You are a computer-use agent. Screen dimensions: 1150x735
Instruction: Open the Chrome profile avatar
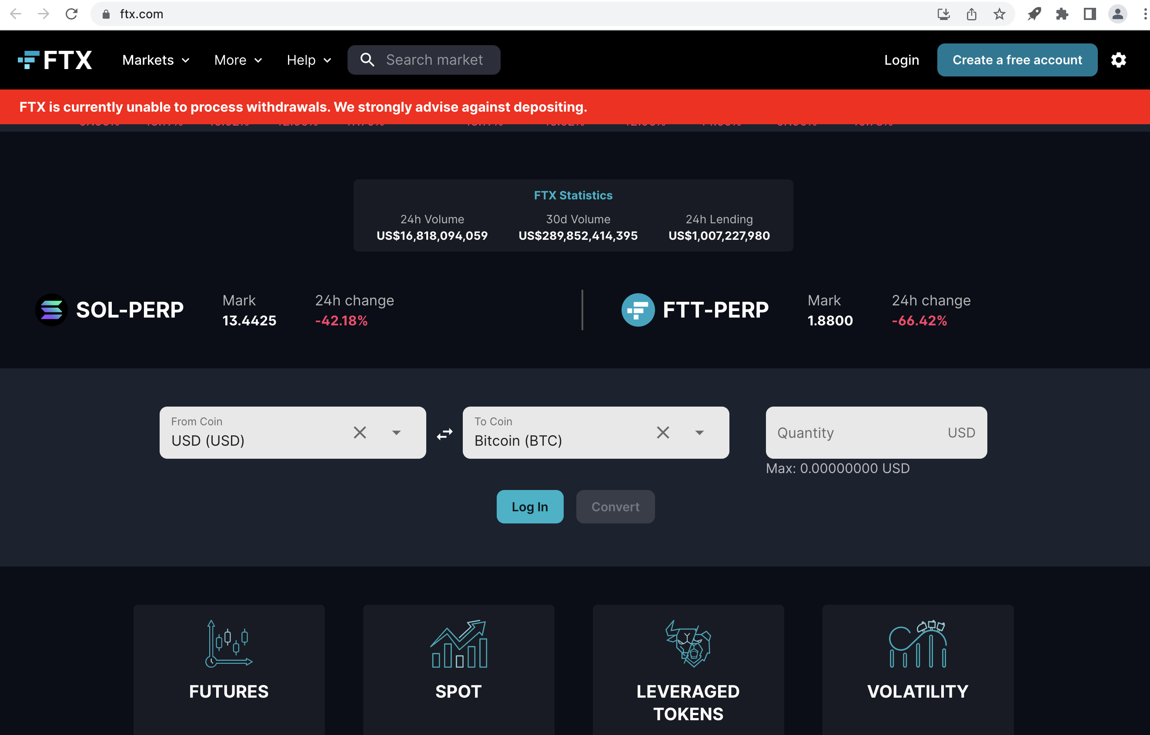click(1117, 14)
